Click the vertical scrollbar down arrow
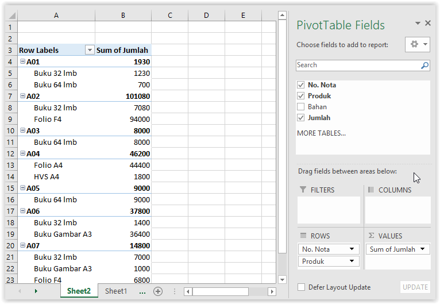This screenshot has height=304, width=440. pos(282,280)
